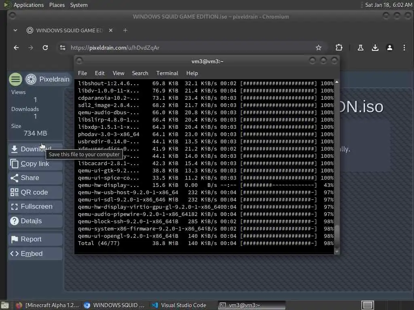Click the Share button

point(36,178)
